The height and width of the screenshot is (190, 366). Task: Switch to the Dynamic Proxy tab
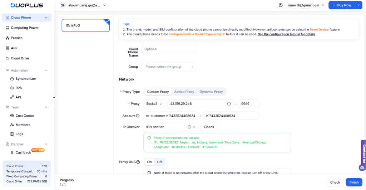tap(211, 92)
